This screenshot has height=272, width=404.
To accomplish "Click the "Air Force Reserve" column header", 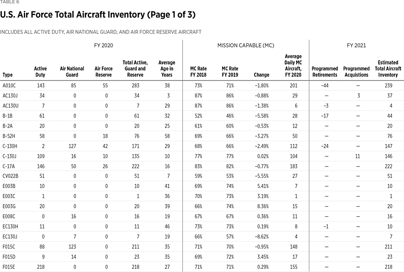I will click(103, 72).
